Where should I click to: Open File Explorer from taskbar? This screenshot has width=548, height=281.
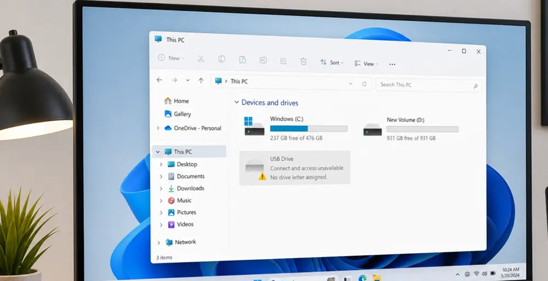376,278
